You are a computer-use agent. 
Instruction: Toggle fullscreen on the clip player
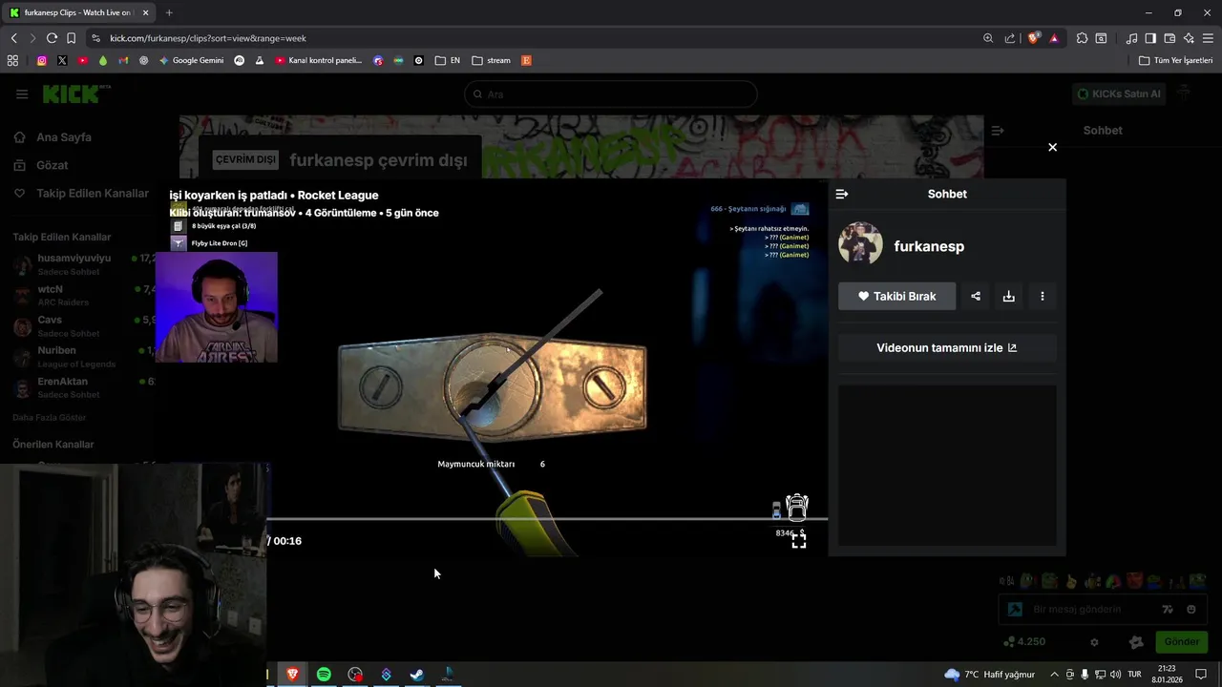(798, 540)
